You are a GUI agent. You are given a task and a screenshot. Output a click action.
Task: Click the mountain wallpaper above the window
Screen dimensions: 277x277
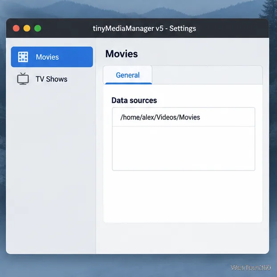pos(138,9)
